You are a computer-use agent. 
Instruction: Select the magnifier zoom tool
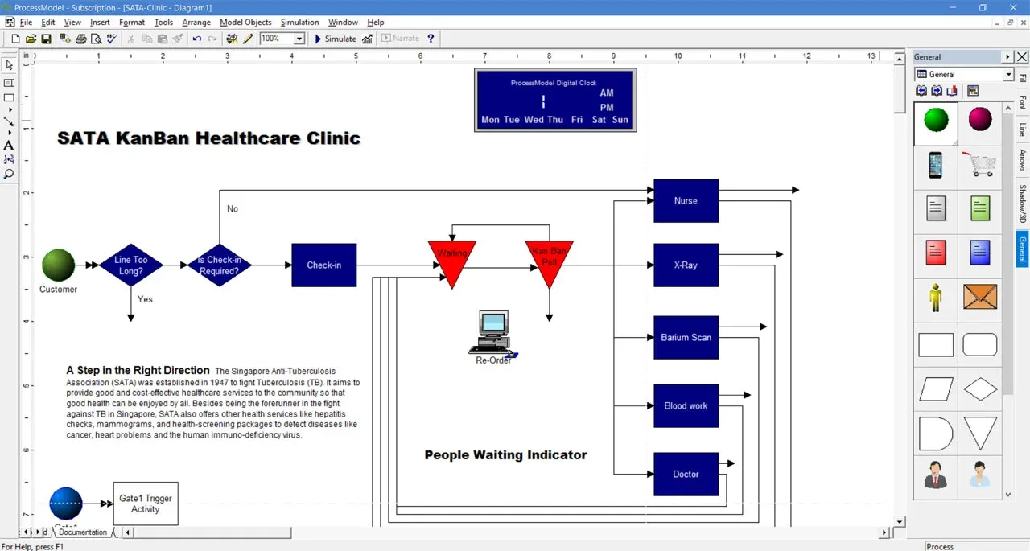pos(9,174)
